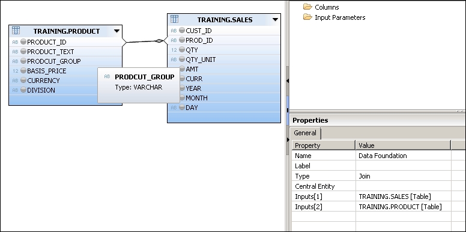Screen dimensions: 466x232
Task: Expand the TRAINING.PRODUCT table dropdown arrow
Action: click(x=116, y=31)
